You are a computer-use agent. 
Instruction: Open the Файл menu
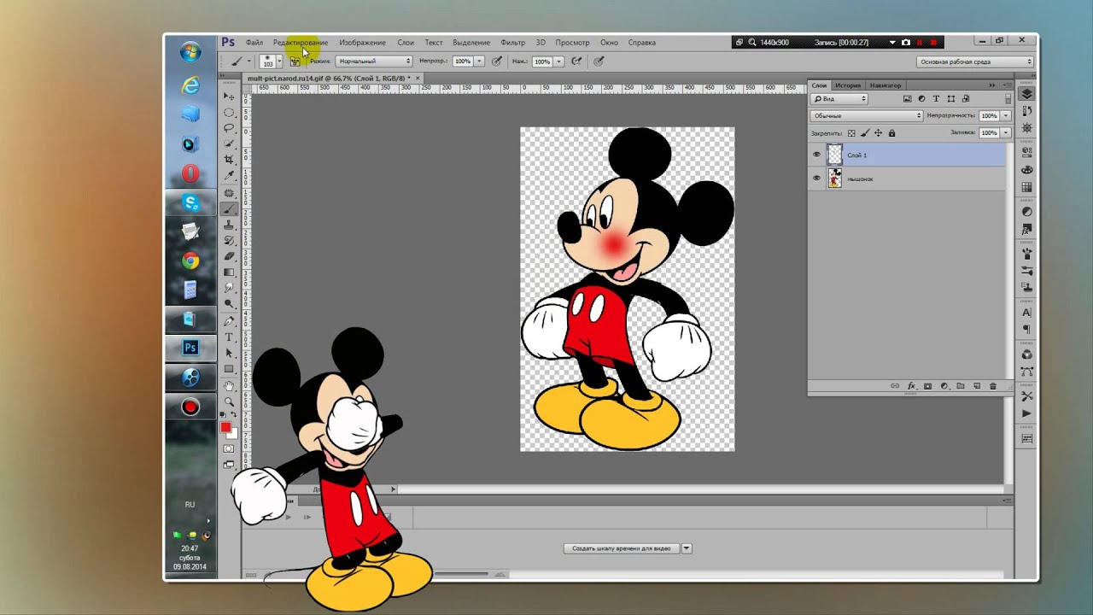[254, 43]
